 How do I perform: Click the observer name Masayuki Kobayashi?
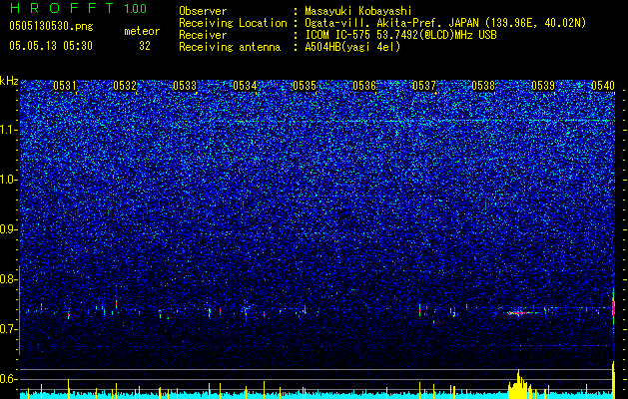pyautogui.click(x=358, y=11)
